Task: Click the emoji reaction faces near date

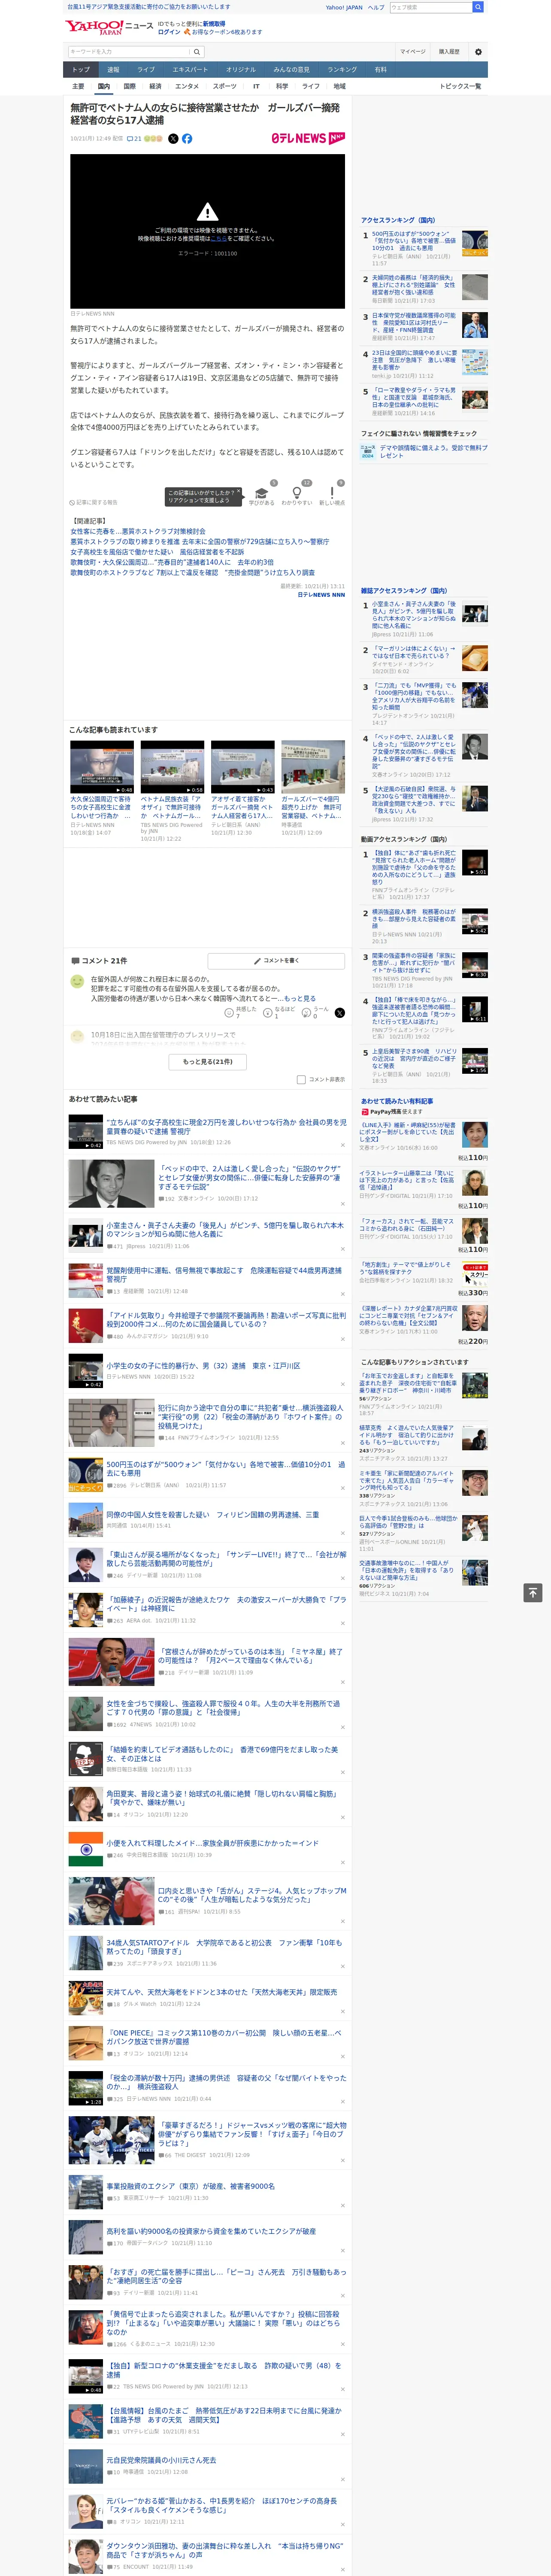Action: pyautogui.click(x=153, y=139)
